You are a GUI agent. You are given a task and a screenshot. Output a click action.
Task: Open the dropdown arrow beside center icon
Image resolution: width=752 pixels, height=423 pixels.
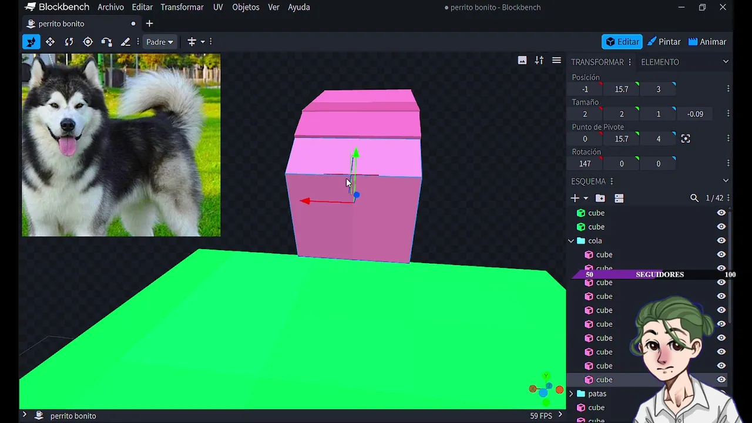click(x=203, y=42)
